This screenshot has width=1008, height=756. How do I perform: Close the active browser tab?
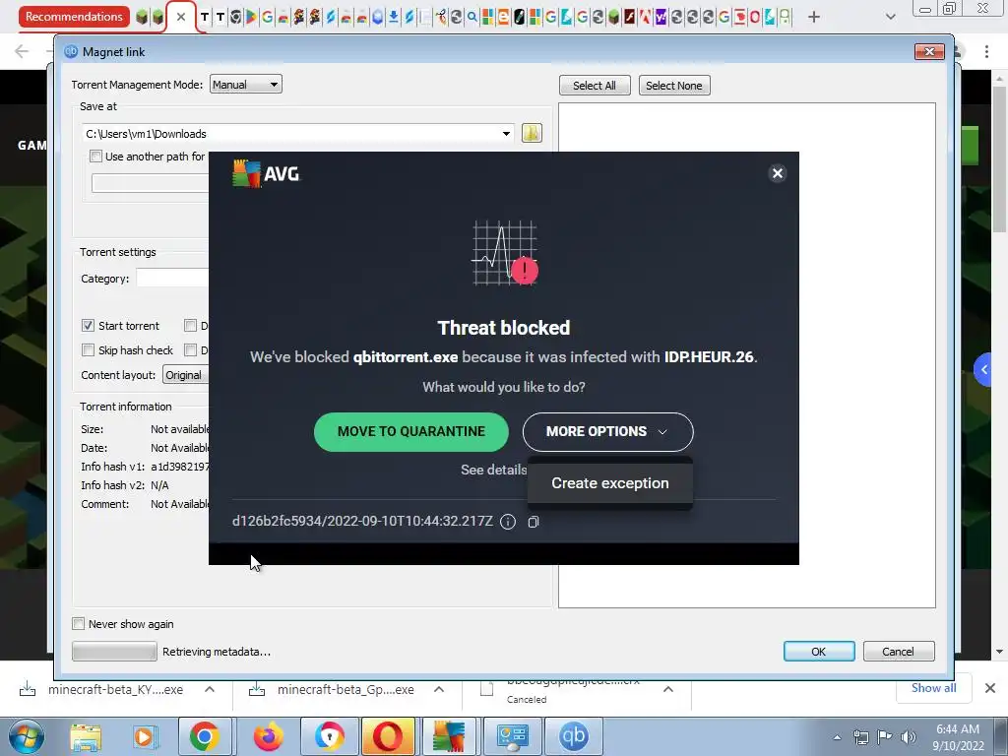(x=181, y=17)
